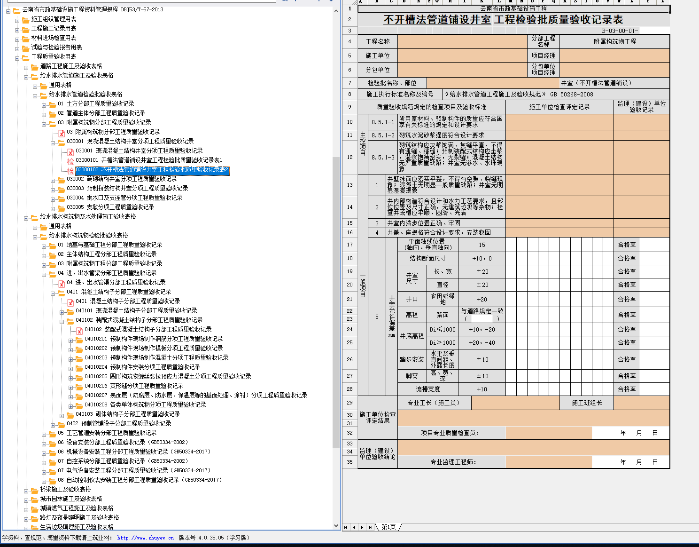Click the red document icon beside 030001 现浇混凝土结构井室分项工程质量验收记录
699x547 pixels.
point(70,151)
